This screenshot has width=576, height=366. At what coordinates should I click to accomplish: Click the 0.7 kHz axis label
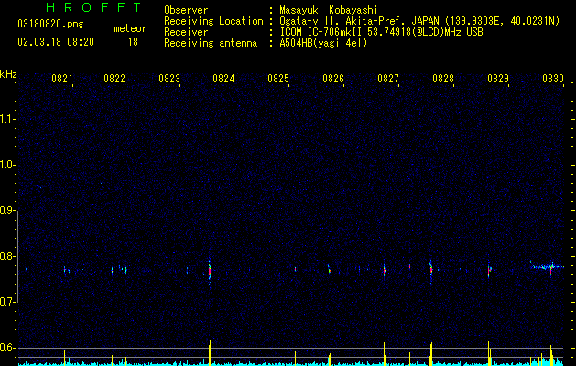pyautogui.click(x=8, y=302)
